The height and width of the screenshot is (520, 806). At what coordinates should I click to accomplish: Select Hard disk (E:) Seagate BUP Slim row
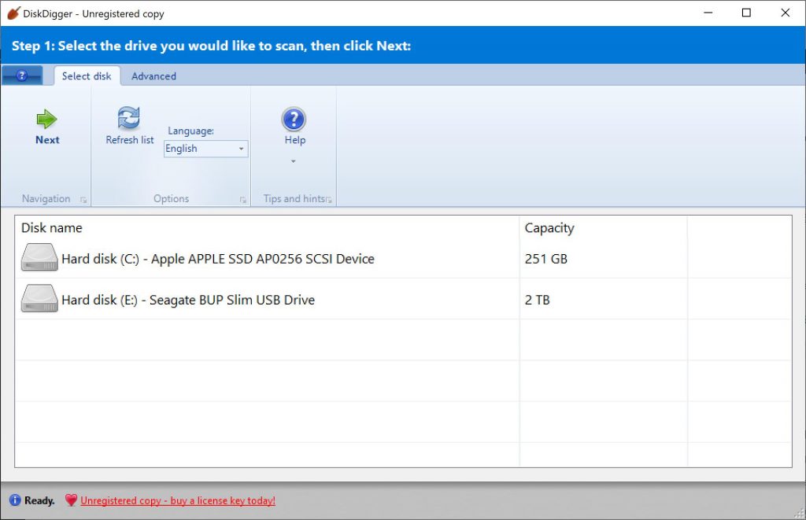tap(404, 299)
